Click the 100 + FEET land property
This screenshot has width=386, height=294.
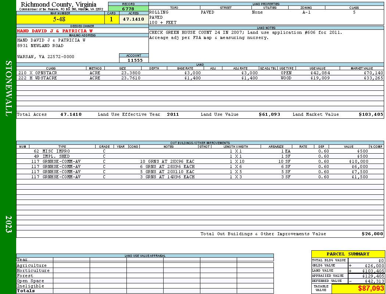point(163,23)
